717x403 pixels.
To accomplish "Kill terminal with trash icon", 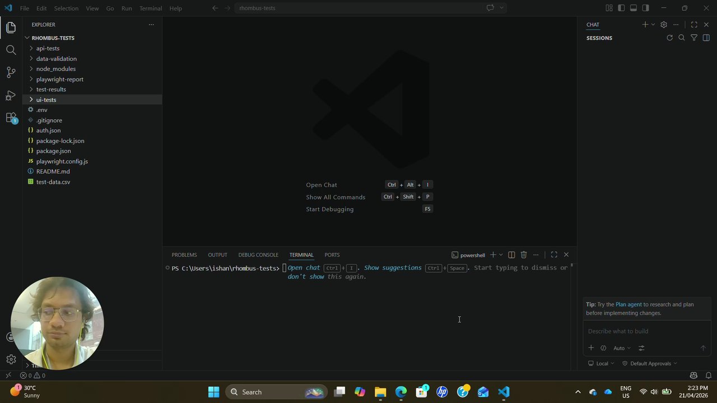I will click(x=524, y=255).
